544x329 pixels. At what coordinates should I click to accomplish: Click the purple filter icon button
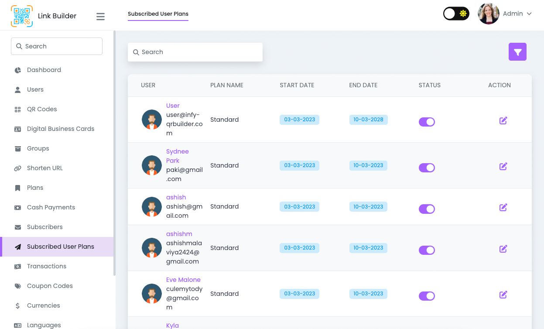[x=517, y=52]
